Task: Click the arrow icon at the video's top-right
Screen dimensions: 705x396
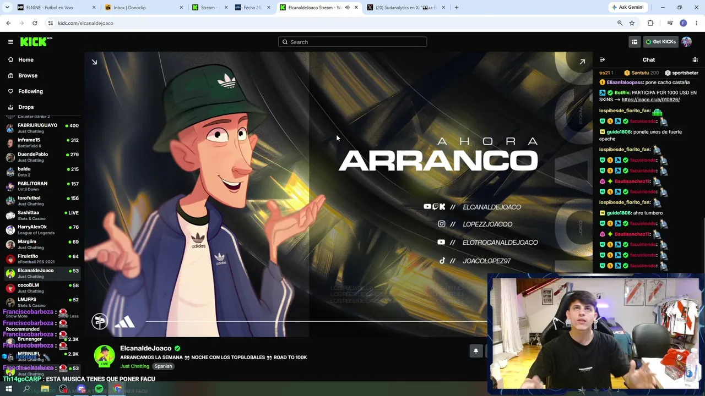Action: tap(582, 62)
